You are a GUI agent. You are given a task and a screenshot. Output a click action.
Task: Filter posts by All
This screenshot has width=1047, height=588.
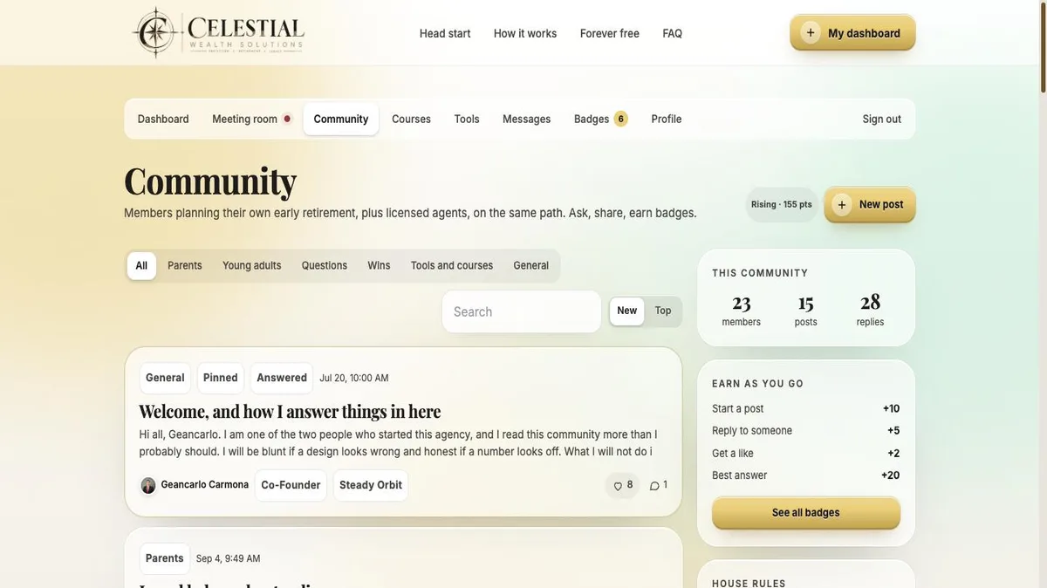click(141, 266)
